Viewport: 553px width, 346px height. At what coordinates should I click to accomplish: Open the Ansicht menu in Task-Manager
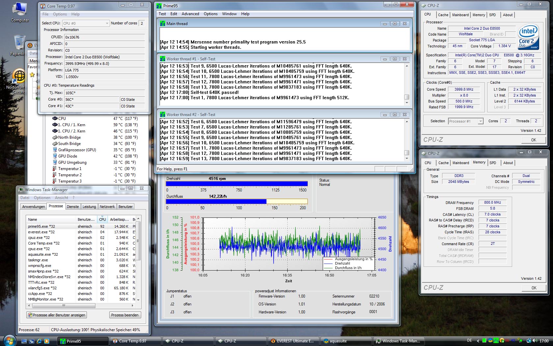tap(62, 198)
